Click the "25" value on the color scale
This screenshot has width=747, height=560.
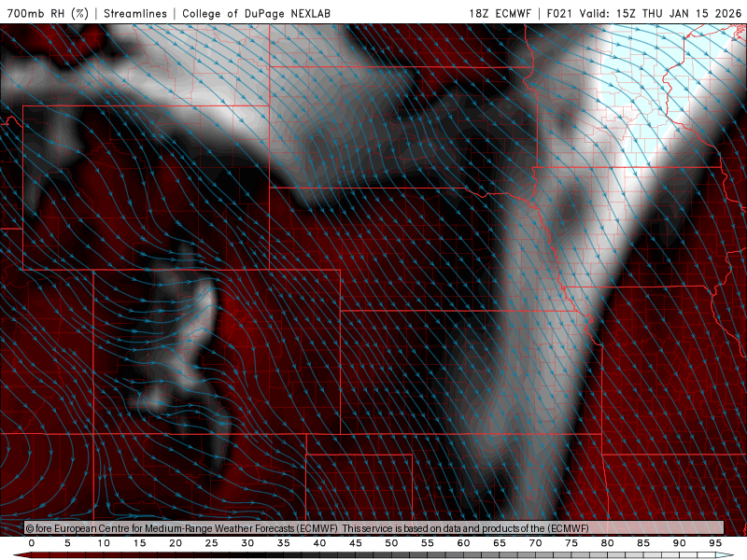(x=212, y=543)
